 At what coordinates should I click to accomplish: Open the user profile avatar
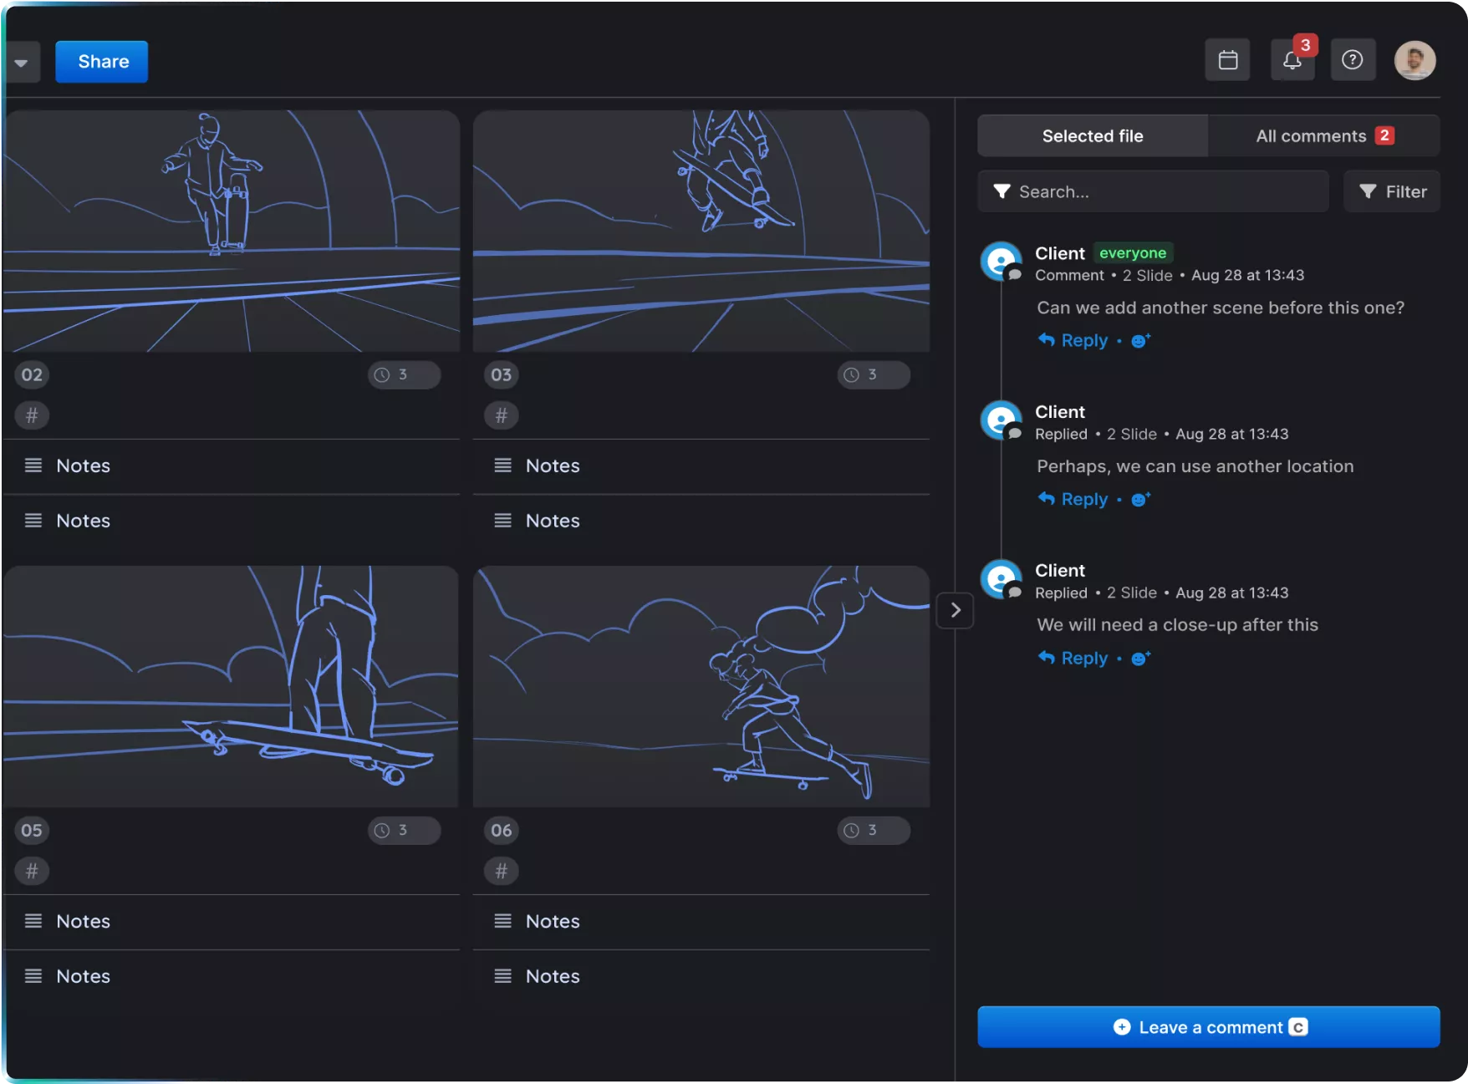click(1414, 60)
